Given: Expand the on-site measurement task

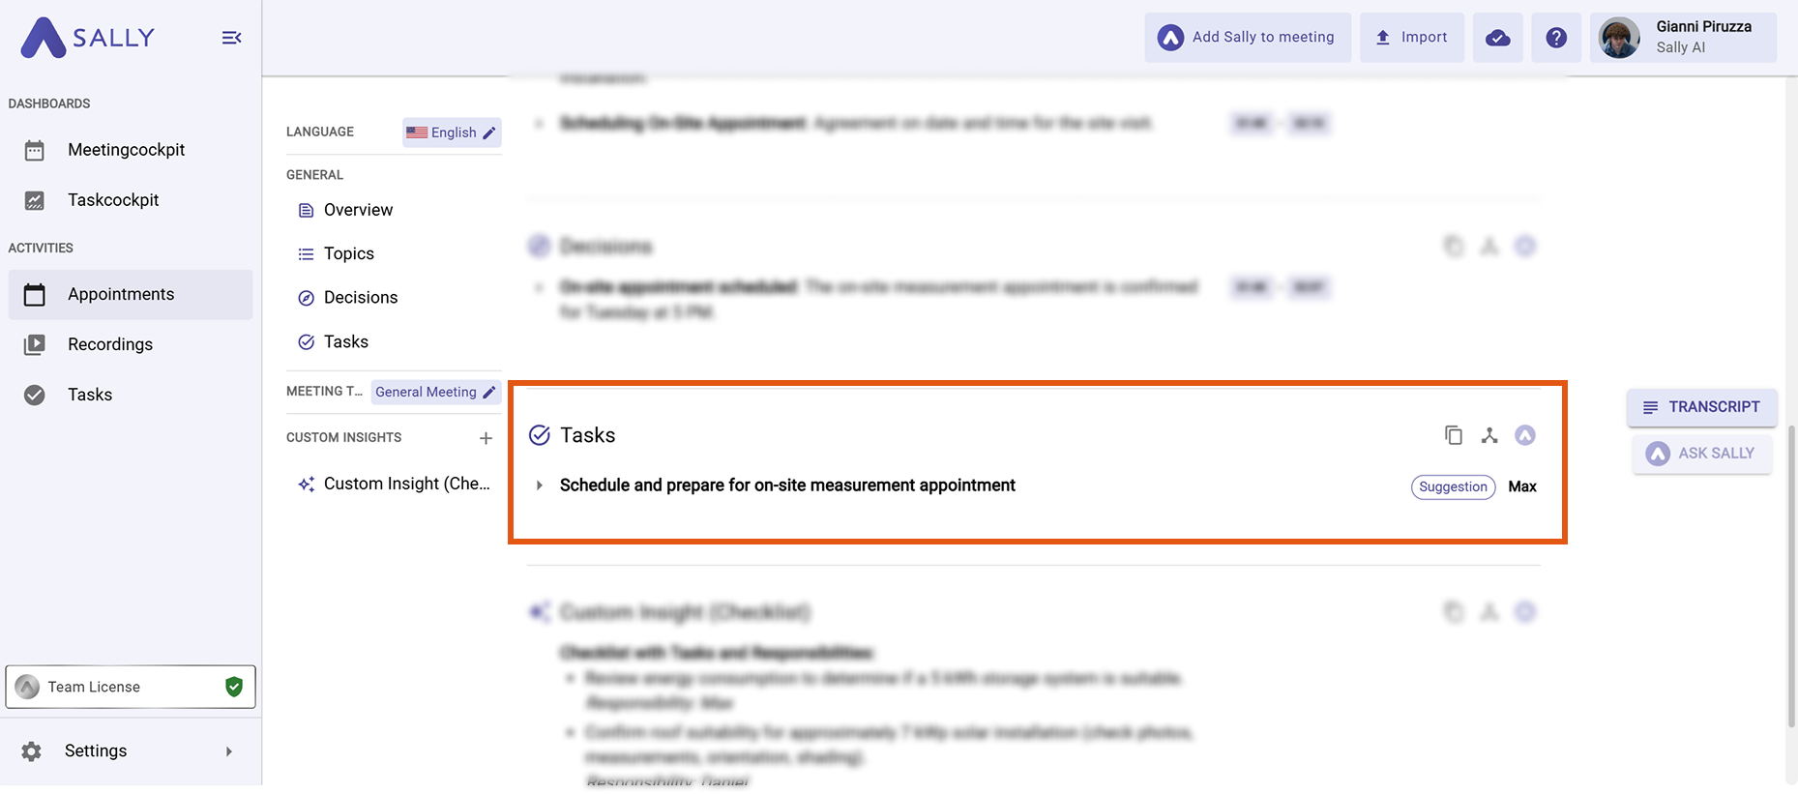Looking at the screenshot, I should [540, 485].
